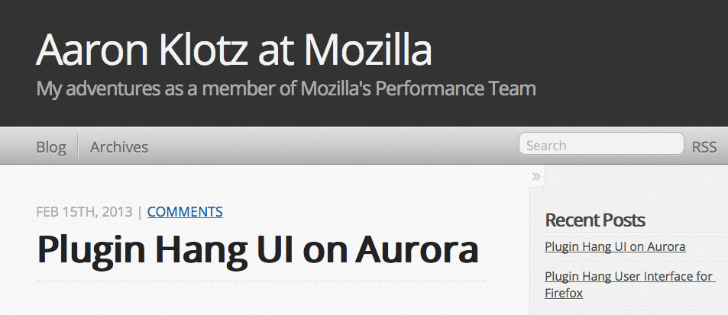Open 'Plugin Hang User Interface for Firefox' post
This screenshot has width=728, height=315.
(x=629, y=276)
